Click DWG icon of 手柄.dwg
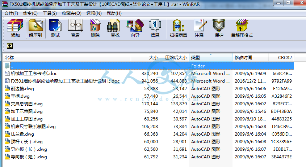Screen dimensions: 306x167 pyautogui.click(x=7, y=96)
